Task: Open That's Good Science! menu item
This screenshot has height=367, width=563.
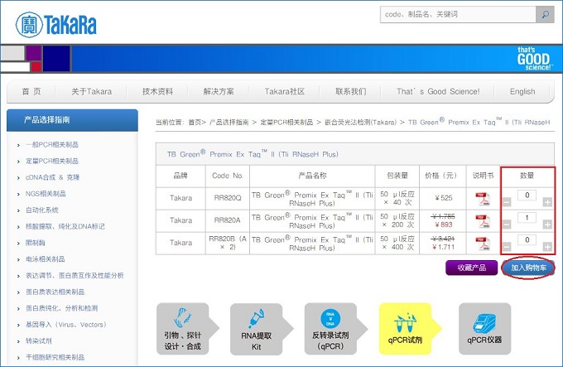Action: [438, 92]
